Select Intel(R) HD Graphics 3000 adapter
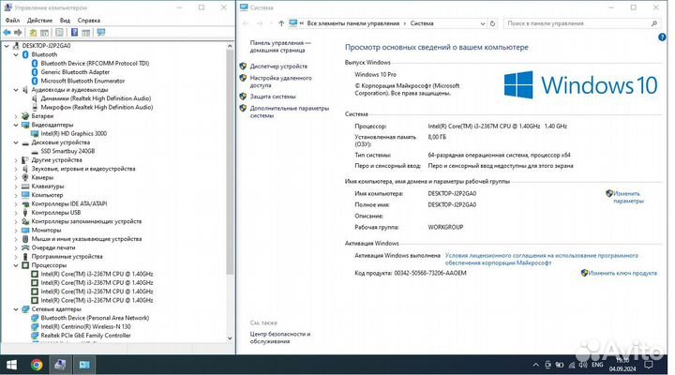This screenshot has height=375, width=675. [x=74, y=133]
